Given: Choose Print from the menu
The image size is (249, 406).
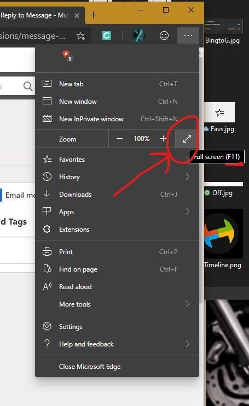Looking at the screenshot, I should [x=117, y=252].
